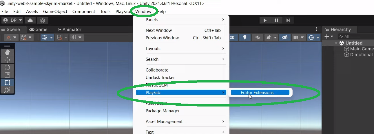Switch to the Game tab
The width and height of the screenshot is (374, 134).
pyautogui.click(x=39, y=29)
